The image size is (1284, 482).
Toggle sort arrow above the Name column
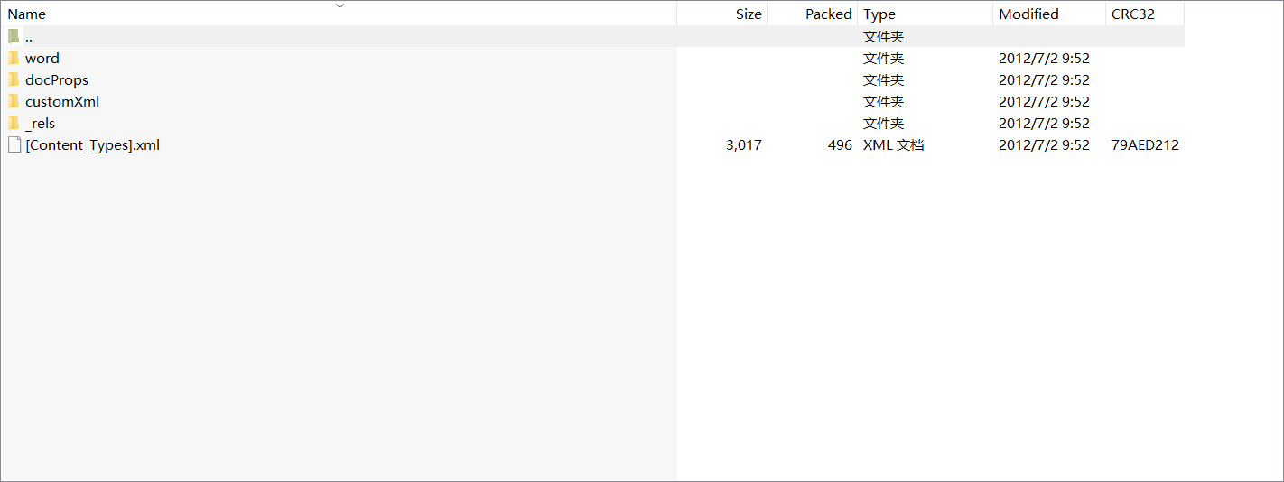[340, 5]
